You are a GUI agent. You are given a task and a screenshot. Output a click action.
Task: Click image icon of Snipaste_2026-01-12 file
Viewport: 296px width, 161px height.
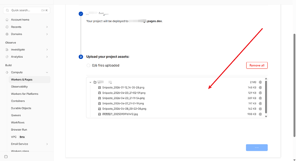coord(100,88)
